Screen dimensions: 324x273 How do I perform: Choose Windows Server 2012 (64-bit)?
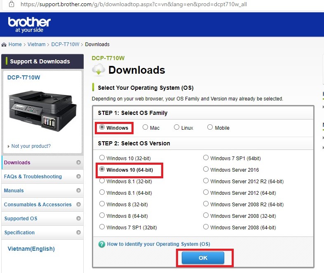point(206,192)
